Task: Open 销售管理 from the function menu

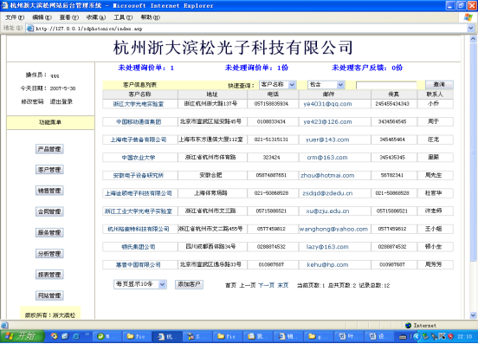Action: coord(49,191)
